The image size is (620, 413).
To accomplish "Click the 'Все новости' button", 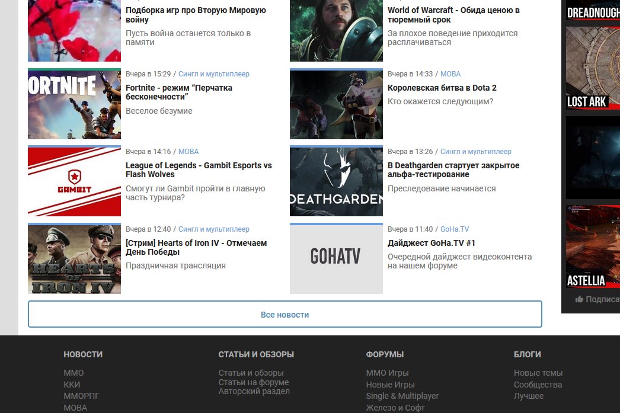I will [285, 314].
